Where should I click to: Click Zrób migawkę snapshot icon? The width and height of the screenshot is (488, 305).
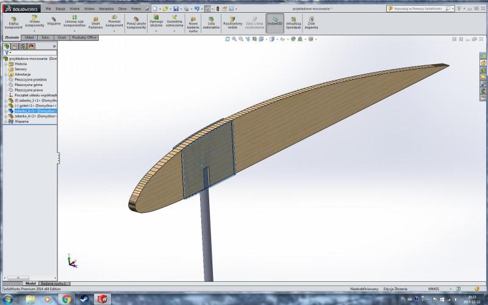[x=312, y=23]
